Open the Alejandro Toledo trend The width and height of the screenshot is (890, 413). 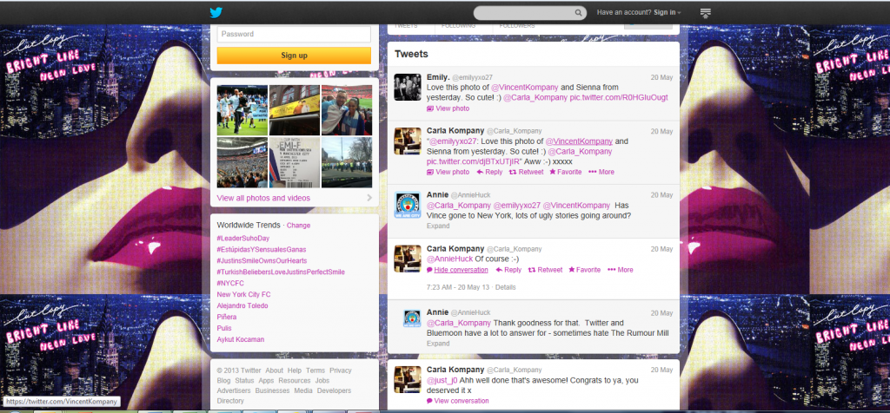pyautogui.click(x=242, y=306)
